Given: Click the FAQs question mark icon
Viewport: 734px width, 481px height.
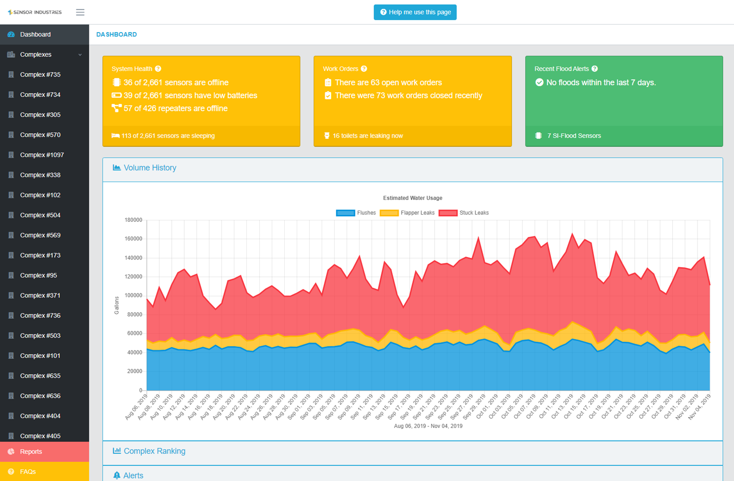Looking at the screenshot, I should coord(11,472).
